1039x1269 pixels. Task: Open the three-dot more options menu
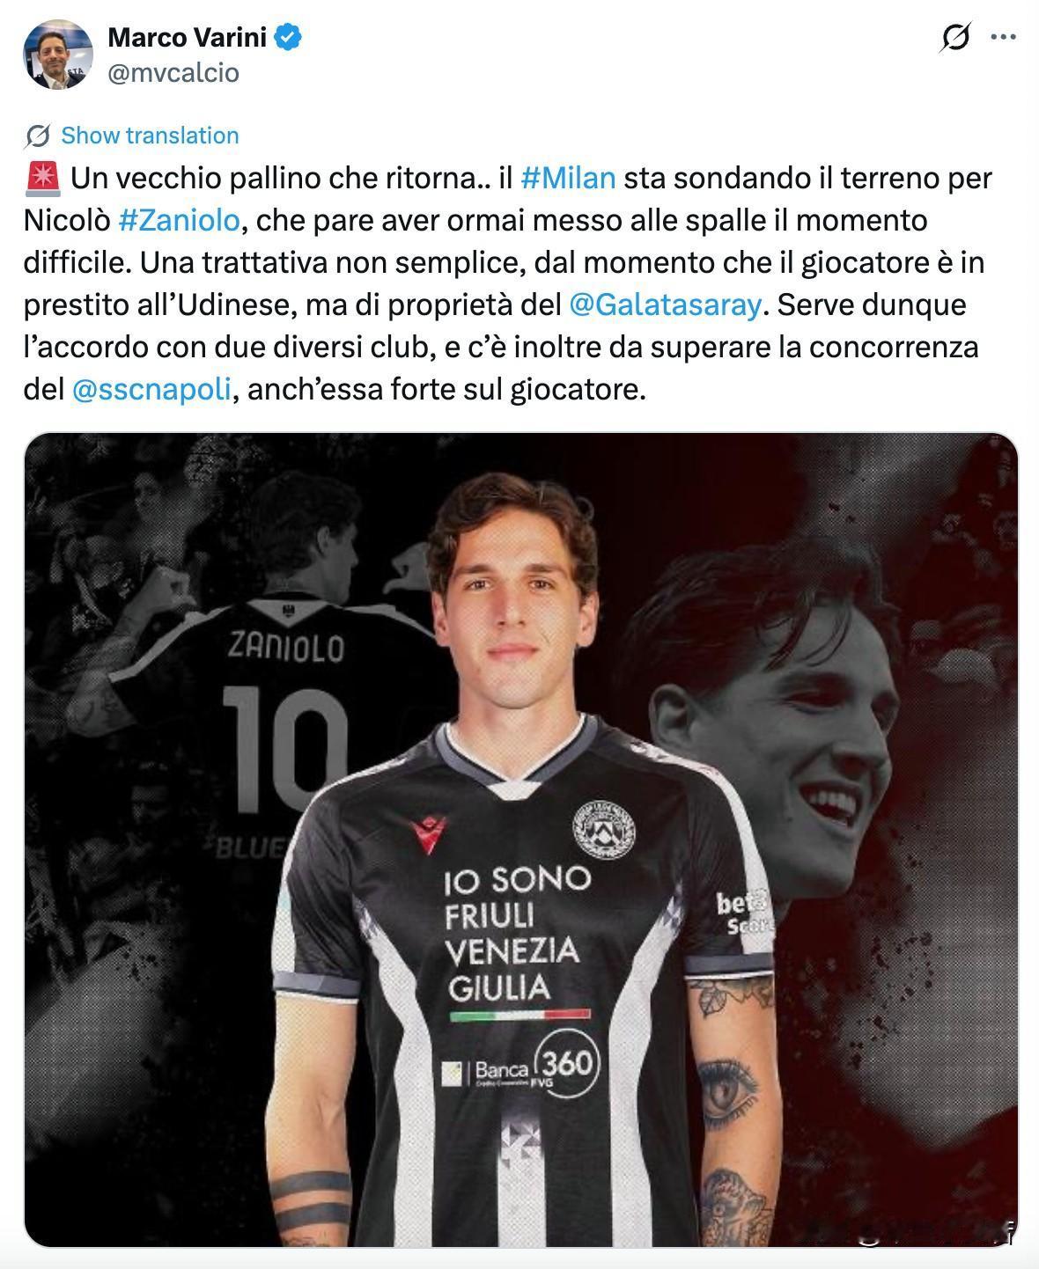1005,37
